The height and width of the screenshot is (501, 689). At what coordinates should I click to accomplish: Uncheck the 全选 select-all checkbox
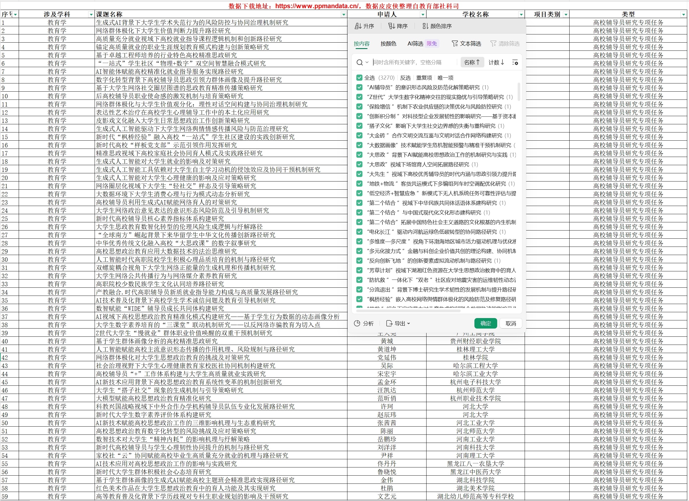coord(359,78)
